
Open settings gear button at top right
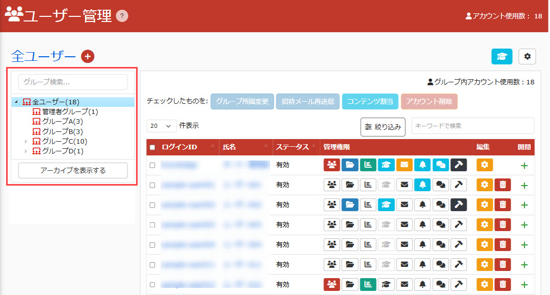(x=527, y=57)
